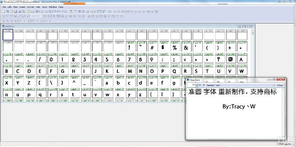
Task: Open the Help menu
Action: tap(61, 7)
